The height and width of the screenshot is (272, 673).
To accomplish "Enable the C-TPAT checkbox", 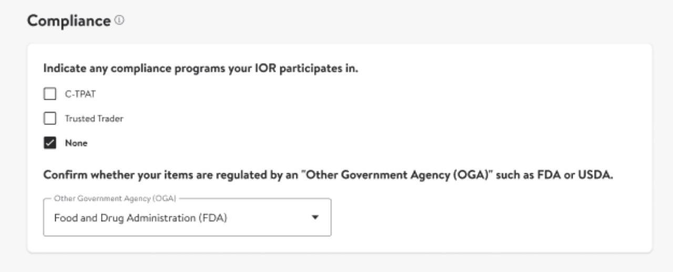I will (49, 95).
